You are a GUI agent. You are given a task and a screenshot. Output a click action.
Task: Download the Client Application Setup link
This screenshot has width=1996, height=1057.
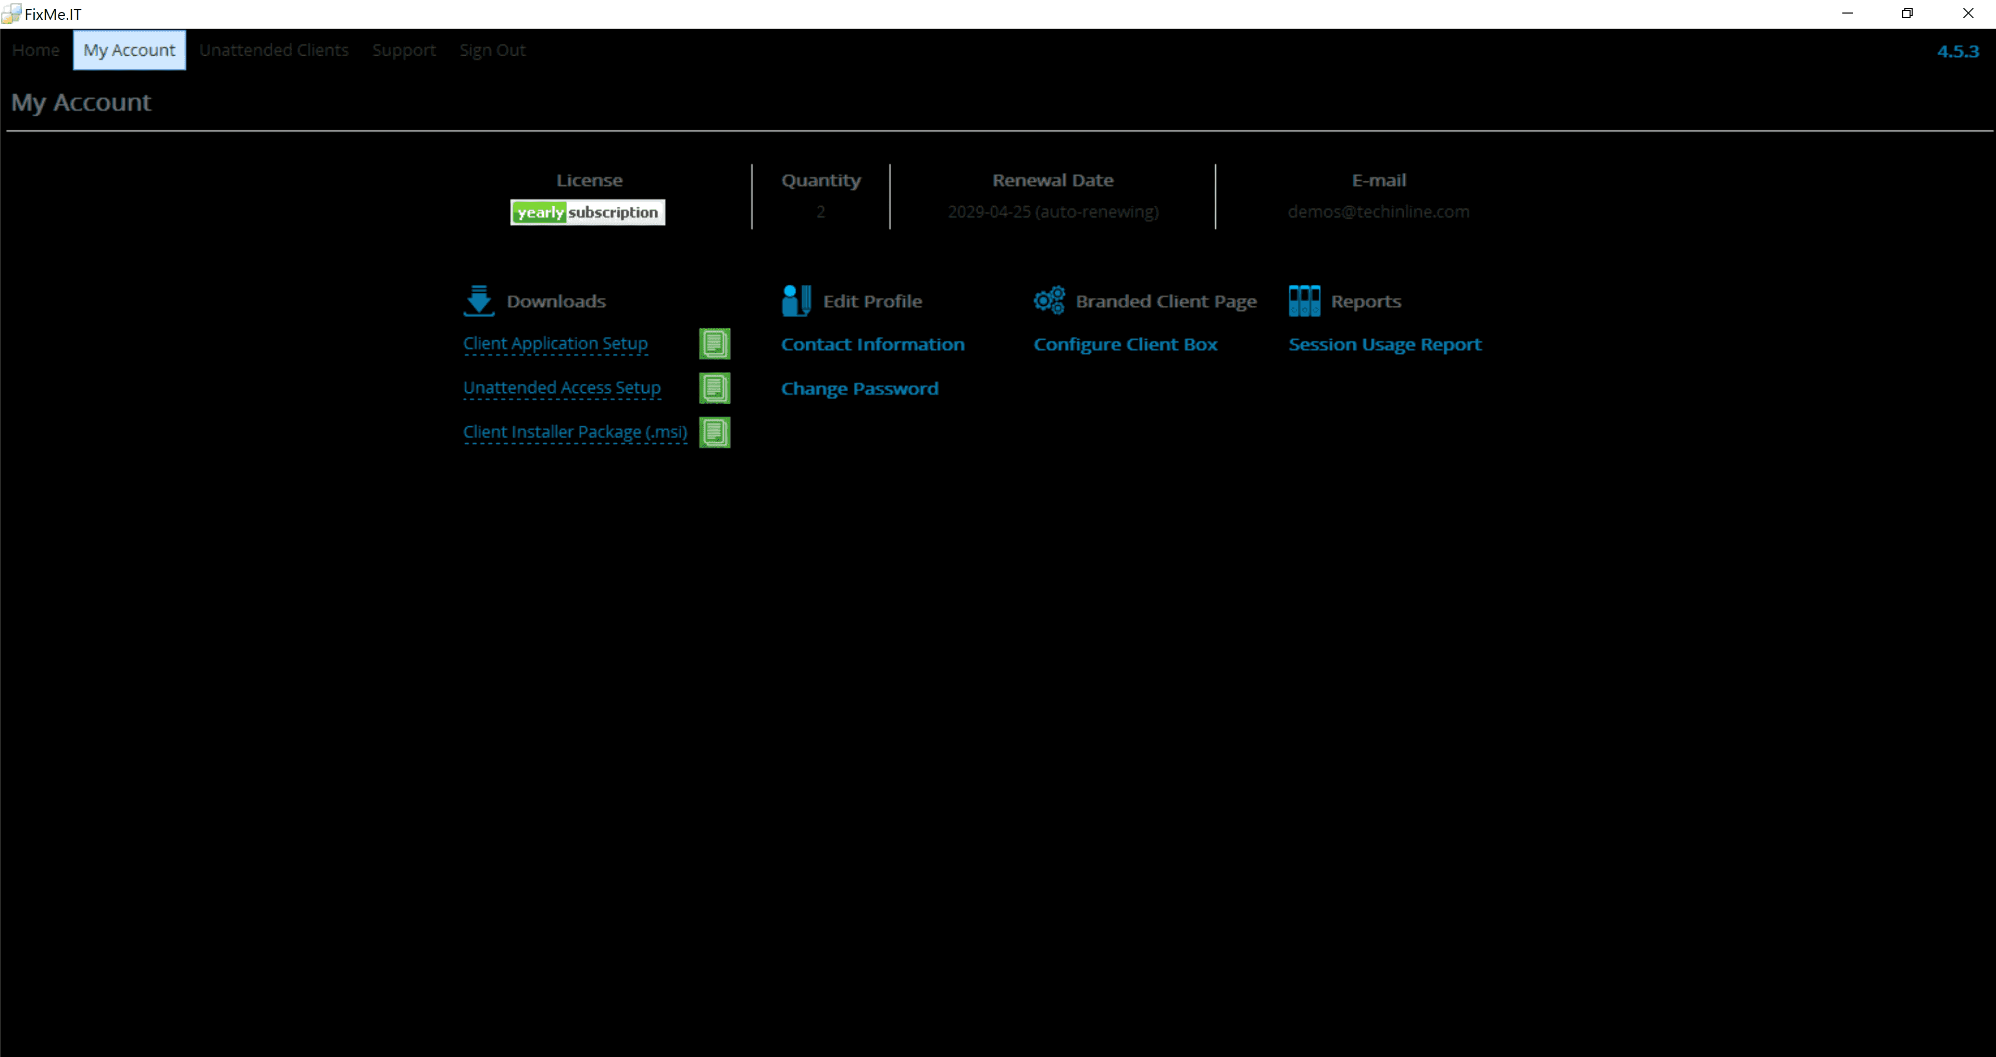point(555,343)
